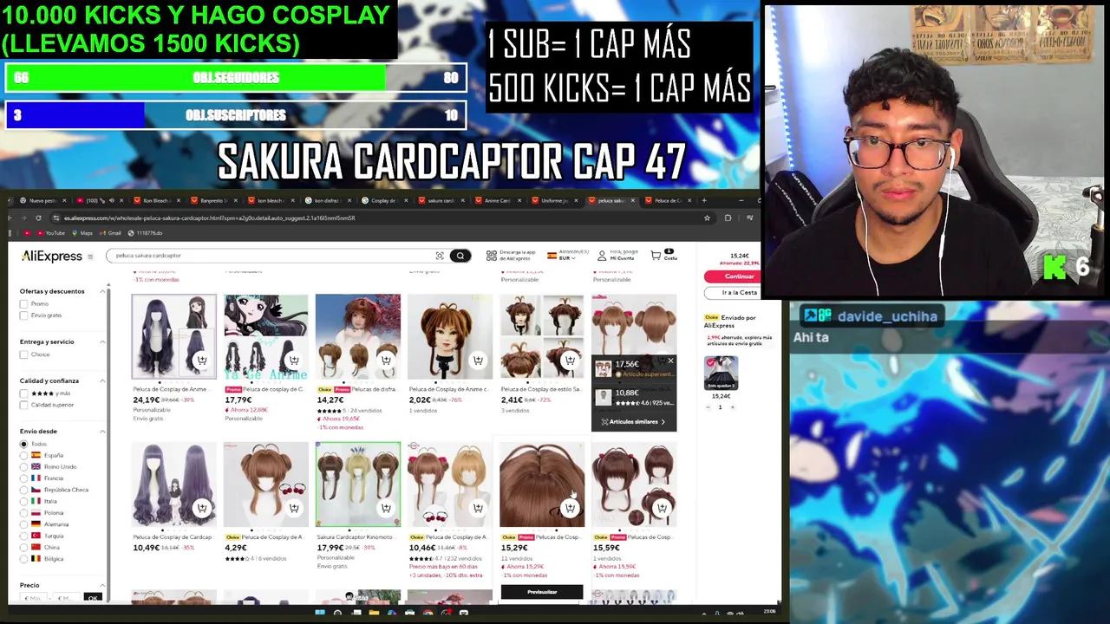The height and width of the screenshot is (624, 1110).
Task: Add the 4,29€ wig to cart
Action: [x=294, y=508]
